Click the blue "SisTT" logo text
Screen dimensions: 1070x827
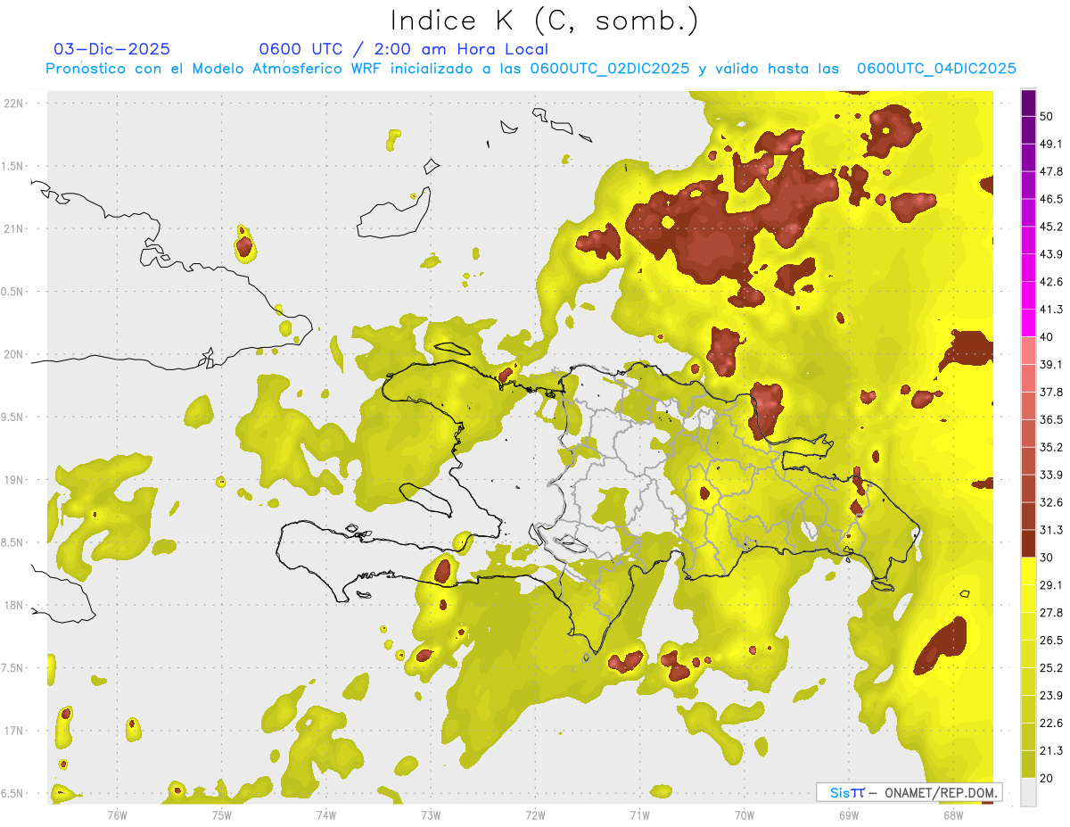847,792
